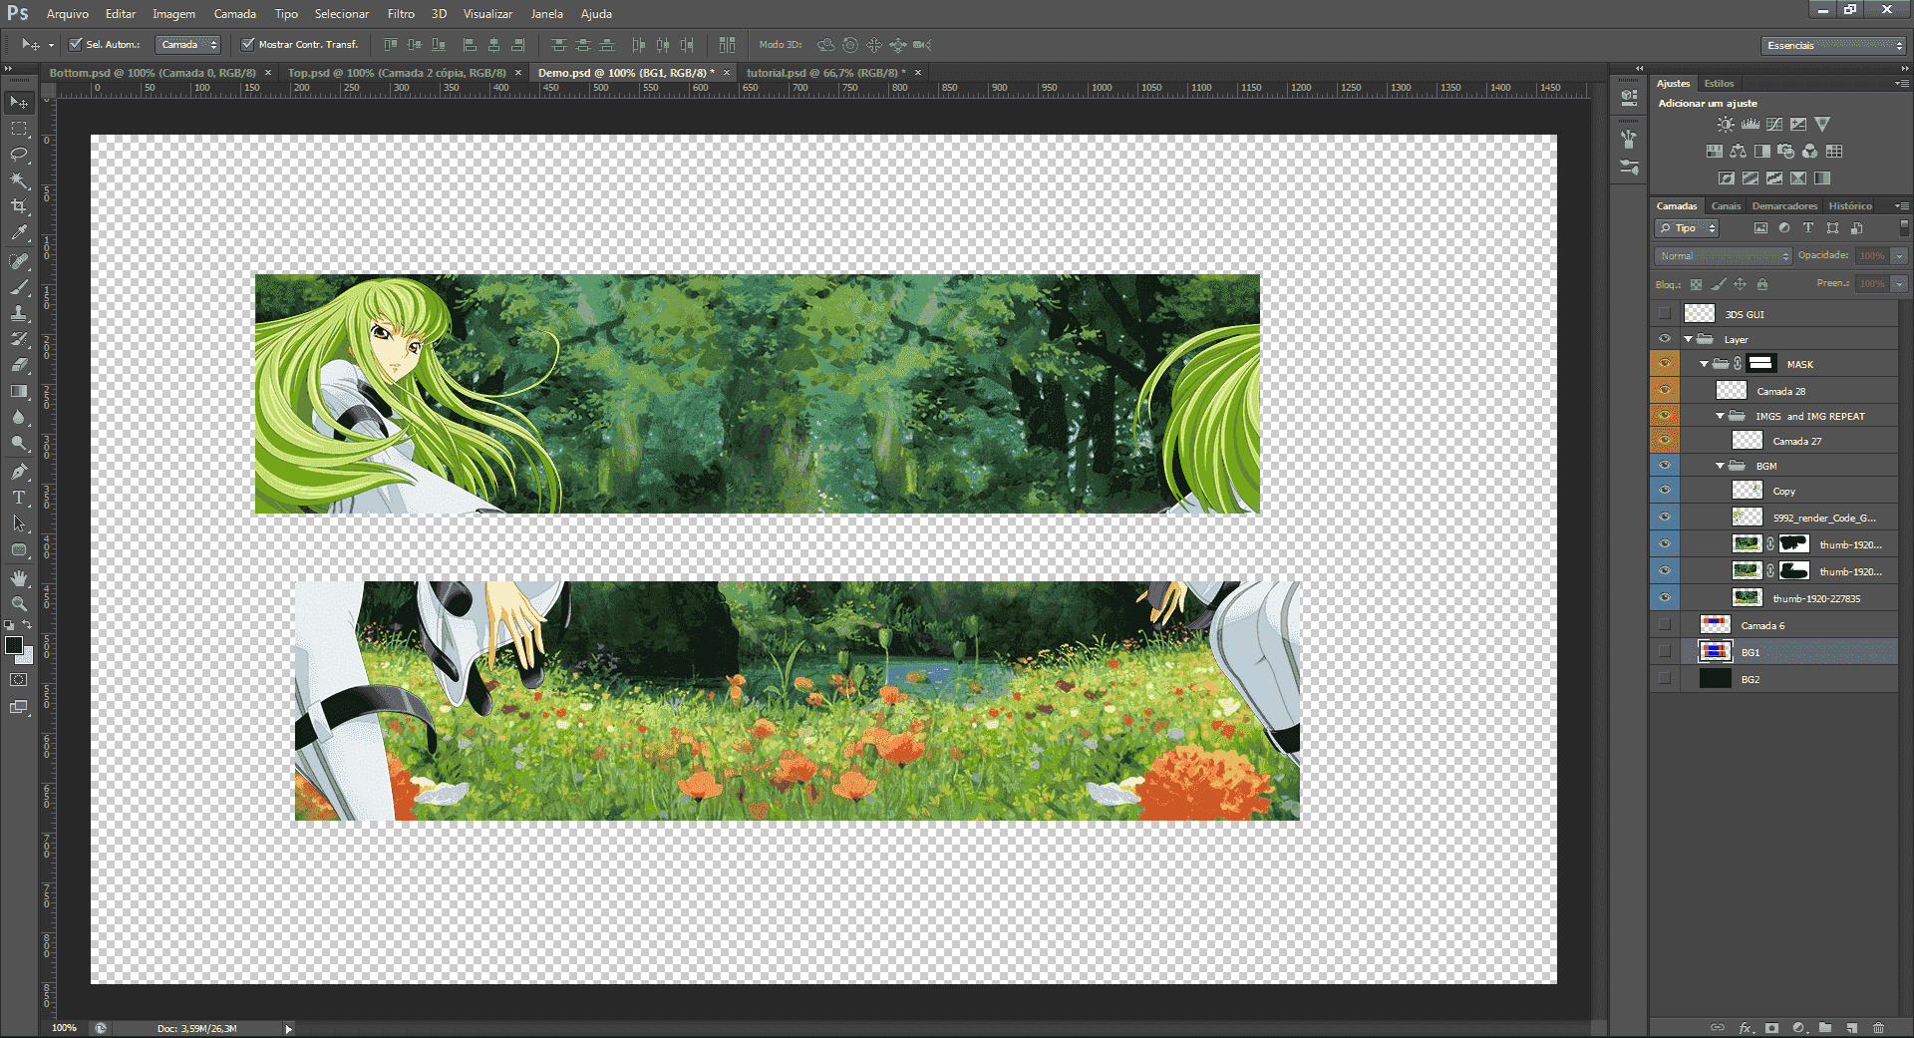Select the Magic Wand tool

tap(19, 180)
